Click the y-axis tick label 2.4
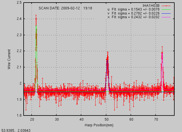The height and width of the screenshot is (132, 182). coord(19,19)
